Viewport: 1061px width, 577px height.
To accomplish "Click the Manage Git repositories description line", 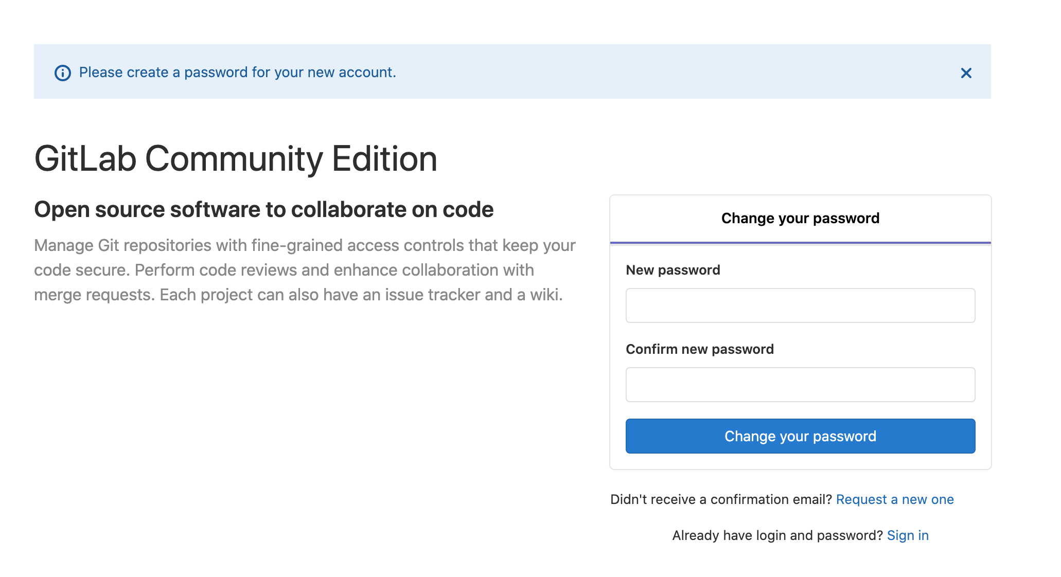I will 305,245.
